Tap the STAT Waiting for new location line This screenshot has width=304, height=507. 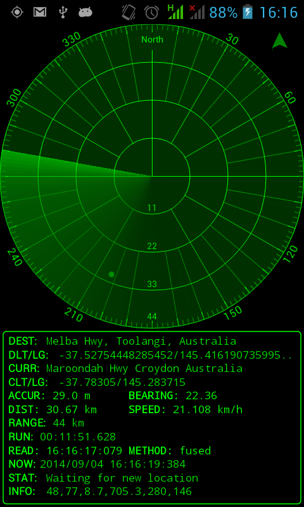pyautogui.click(x=103, y=478)
